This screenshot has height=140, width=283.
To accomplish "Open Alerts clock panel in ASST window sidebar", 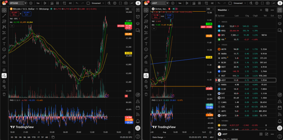I will pos(279,17).
